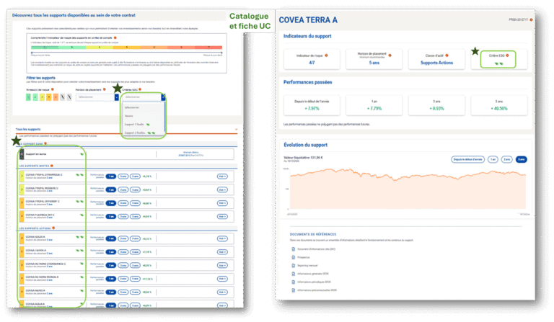Choose Support 2 feuilles option

point(144,133)
